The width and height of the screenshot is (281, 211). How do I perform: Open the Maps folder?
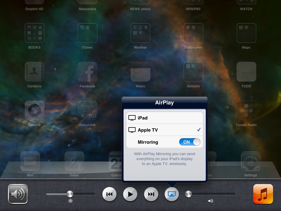pos(246,33)
